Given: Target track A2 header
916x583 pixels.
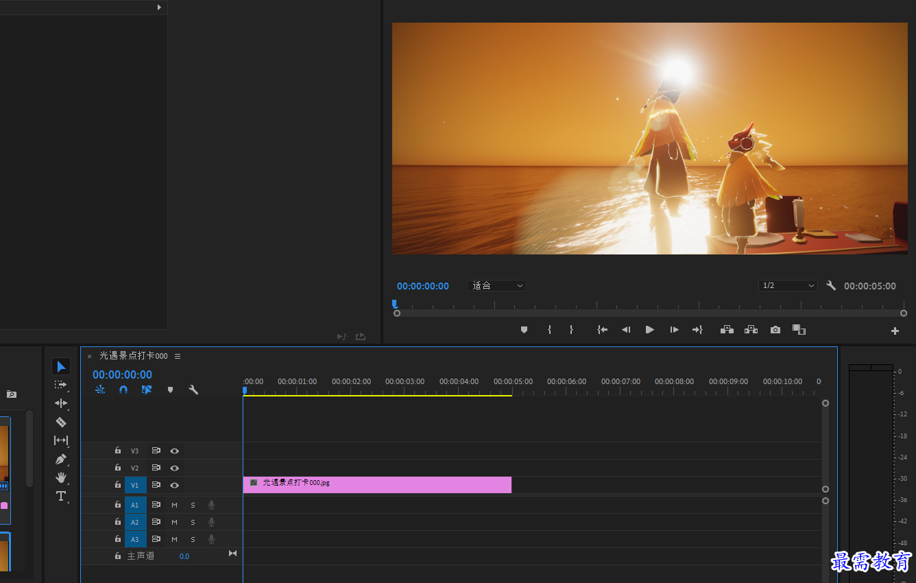Looking at the screenshot, I should tap(135, 522).
